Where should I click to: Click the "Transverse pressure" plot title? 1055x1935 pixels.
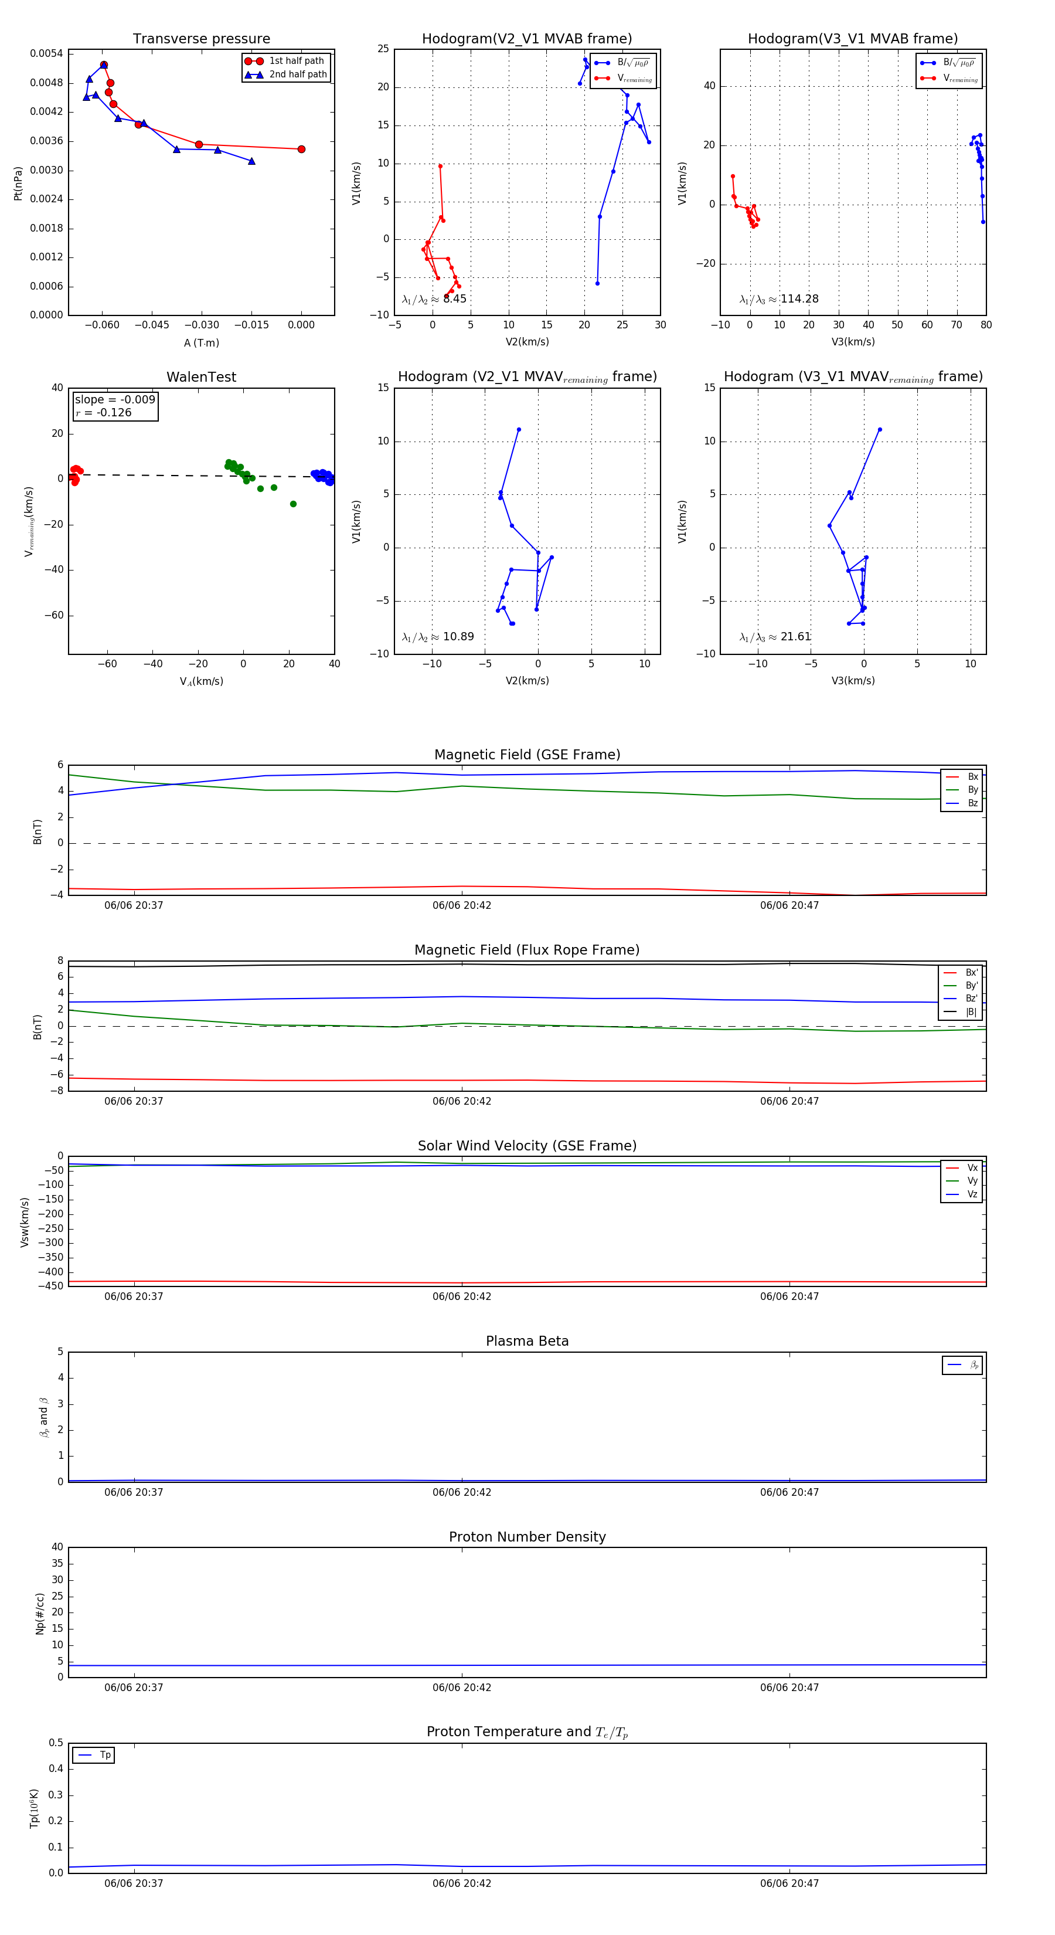click(201, 39)
